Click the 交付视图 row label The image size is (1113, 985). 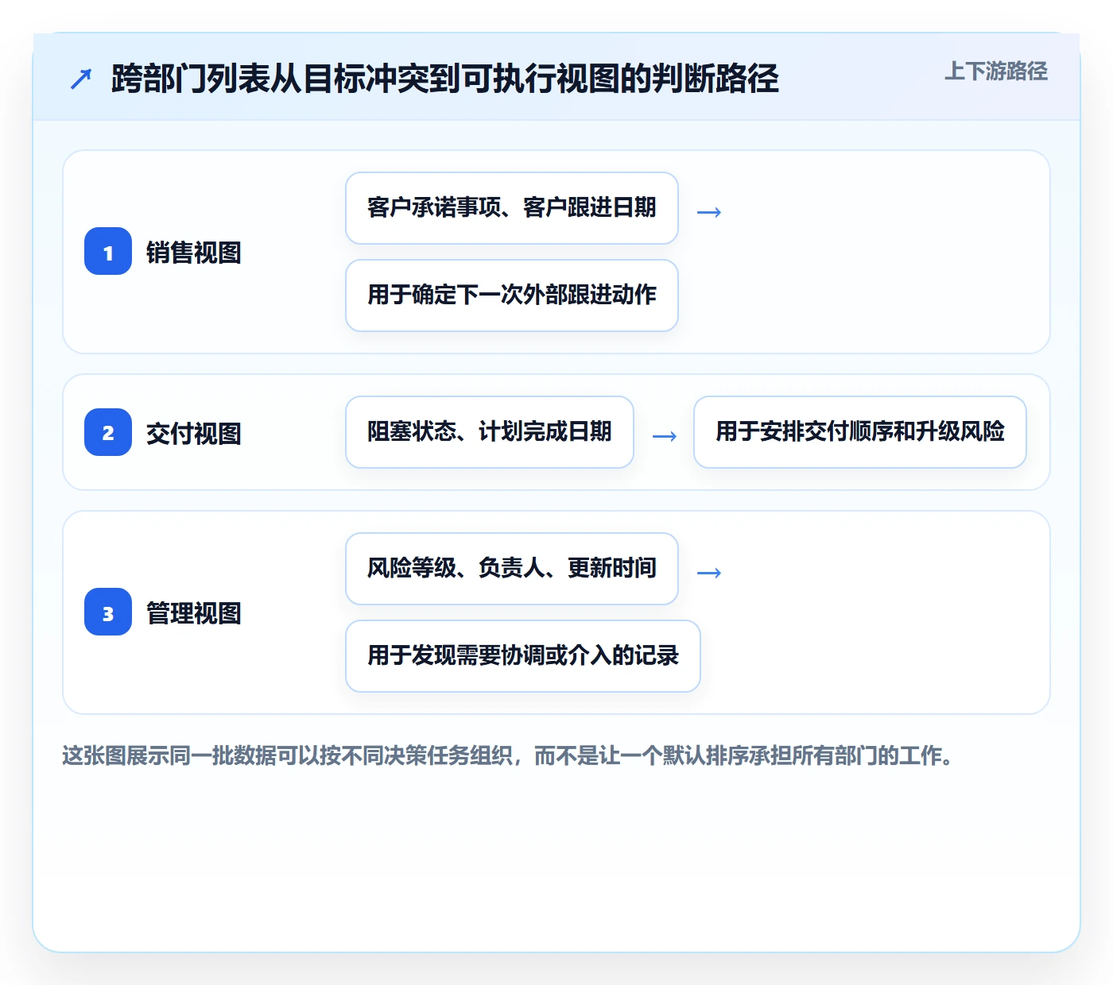pos(194,434)
